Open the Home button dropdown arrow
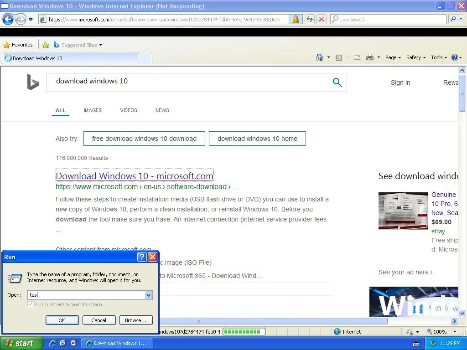 [328, 57]
